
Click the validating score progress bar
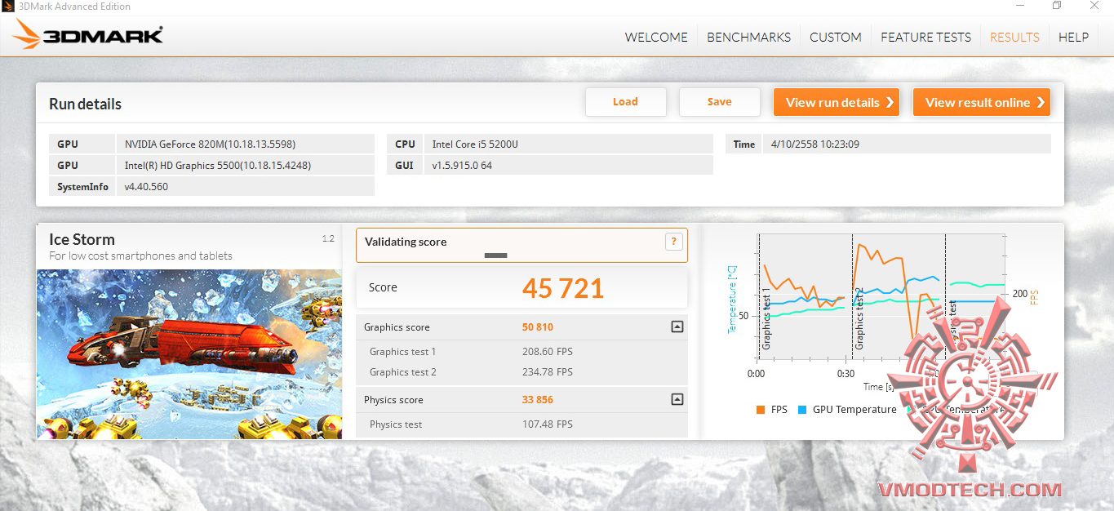point(495,255)
